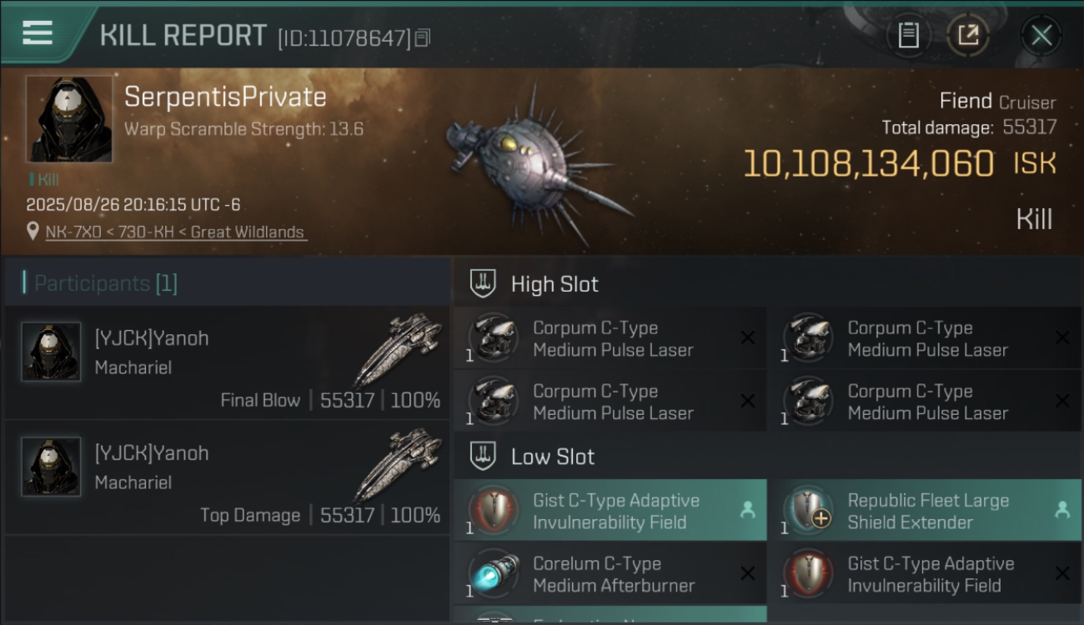Click the High Slot section icon

(x=483, y=283)
